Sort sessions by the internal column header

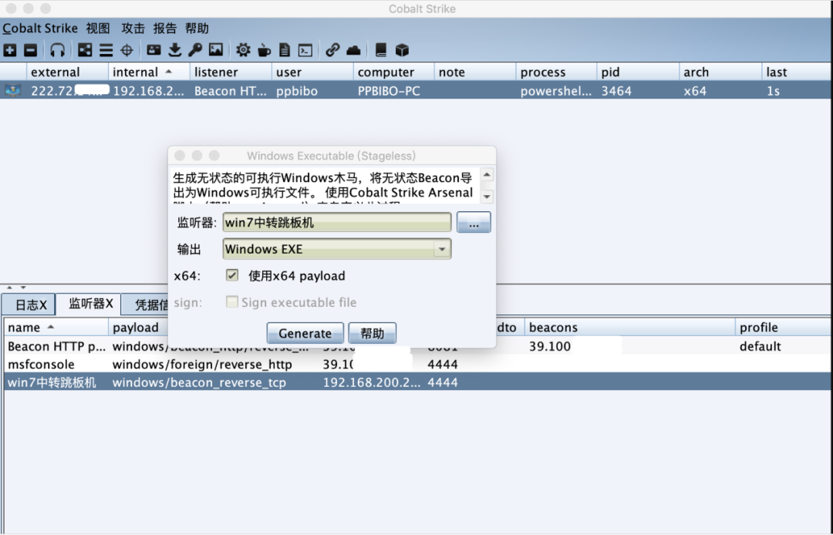pos(149,72)
